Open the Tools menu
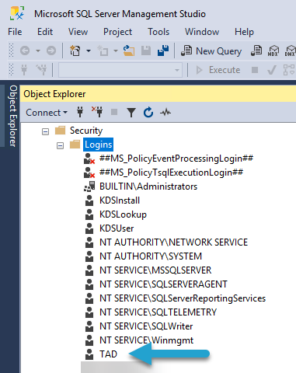 (x=158, y=32)
